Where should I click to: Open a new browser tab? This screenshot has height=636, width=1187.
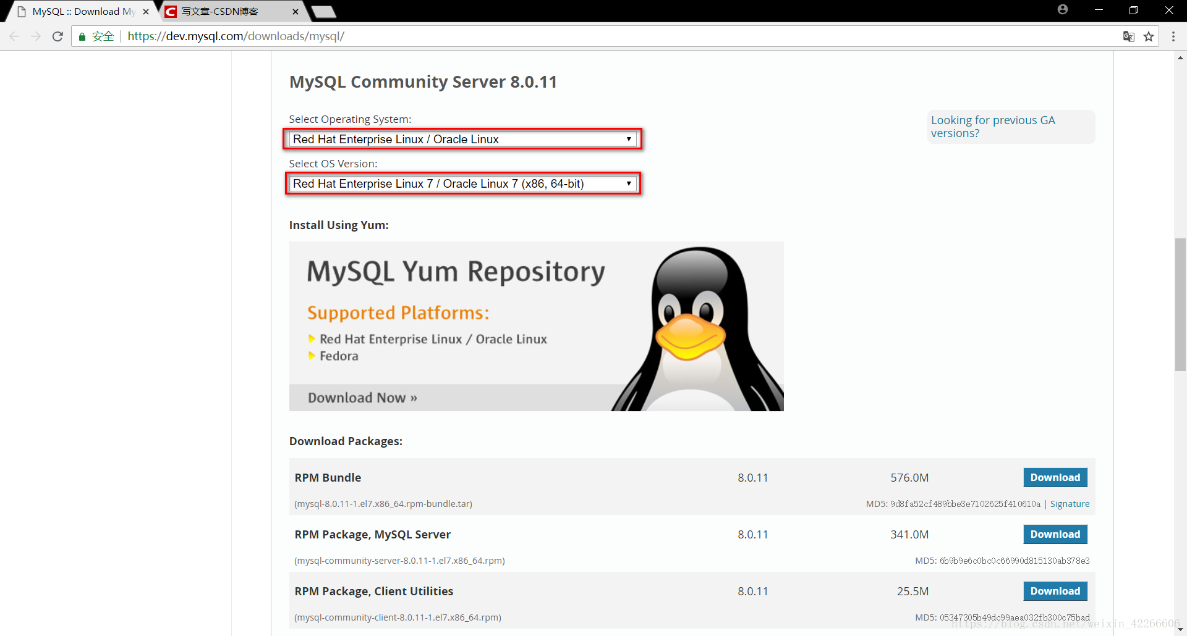click(x=323, y=12)
